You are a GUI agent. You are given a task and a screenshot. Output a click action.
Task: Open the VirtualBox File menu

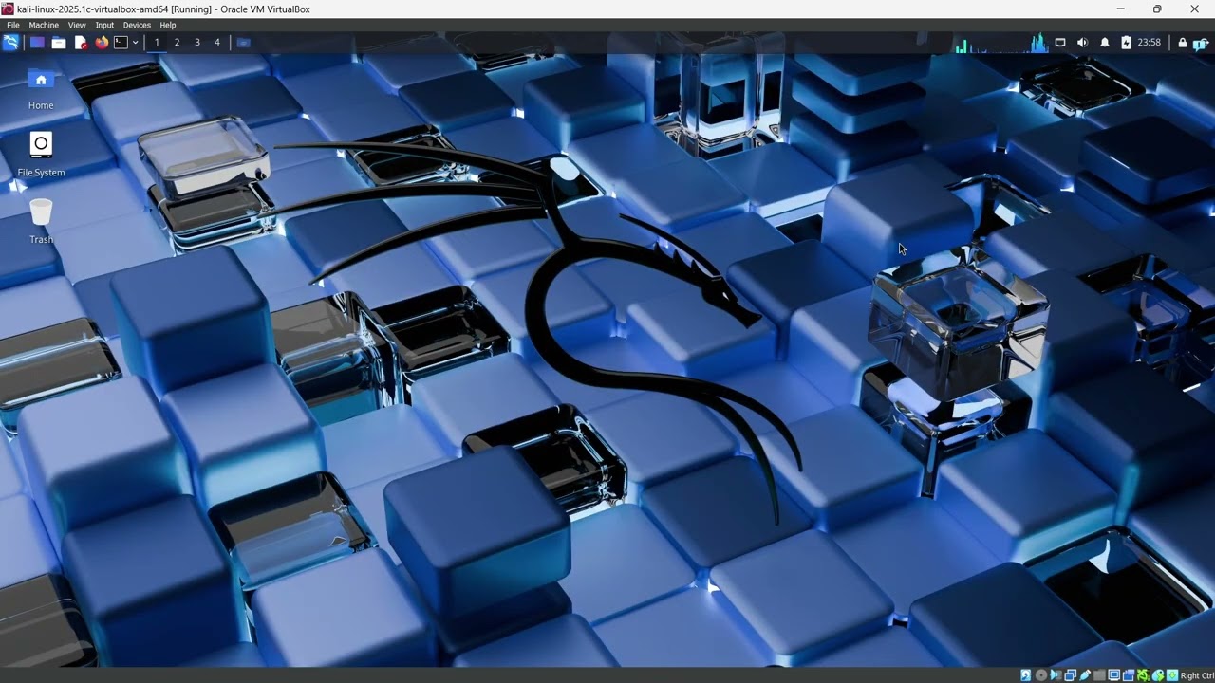point(13,25)
